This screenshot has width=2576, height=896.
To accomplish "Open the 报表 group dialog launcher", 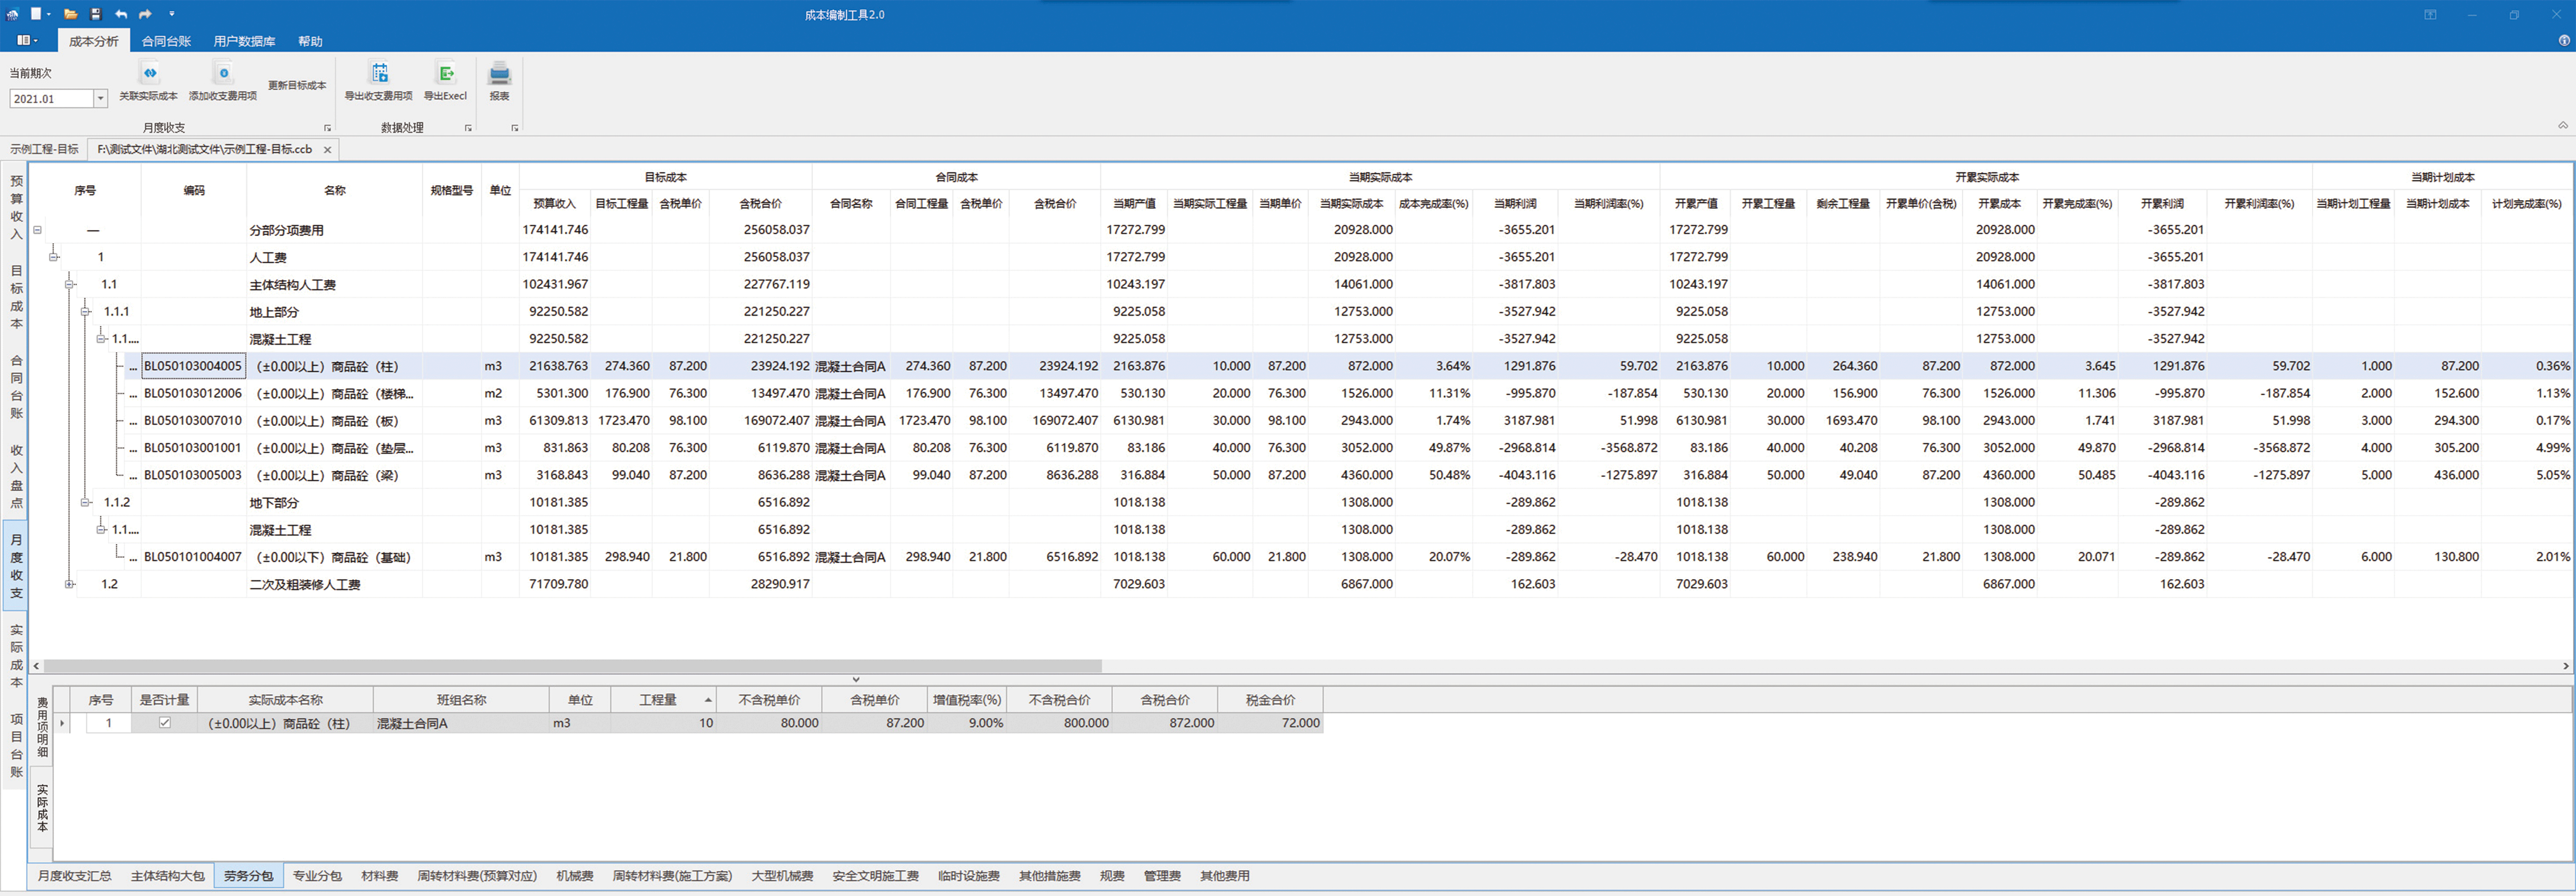I will click(x=515, y=128).
